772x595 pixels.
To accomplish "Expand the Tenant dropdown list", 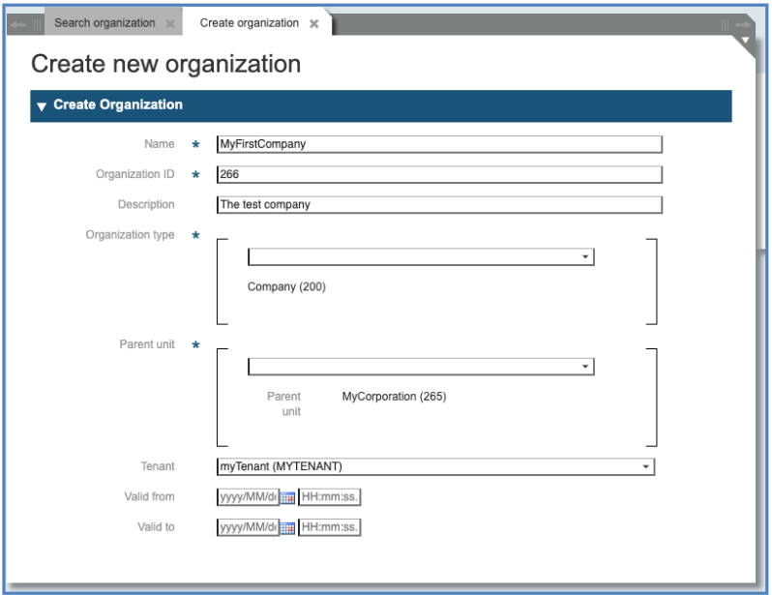I will [x=645, y=467].
